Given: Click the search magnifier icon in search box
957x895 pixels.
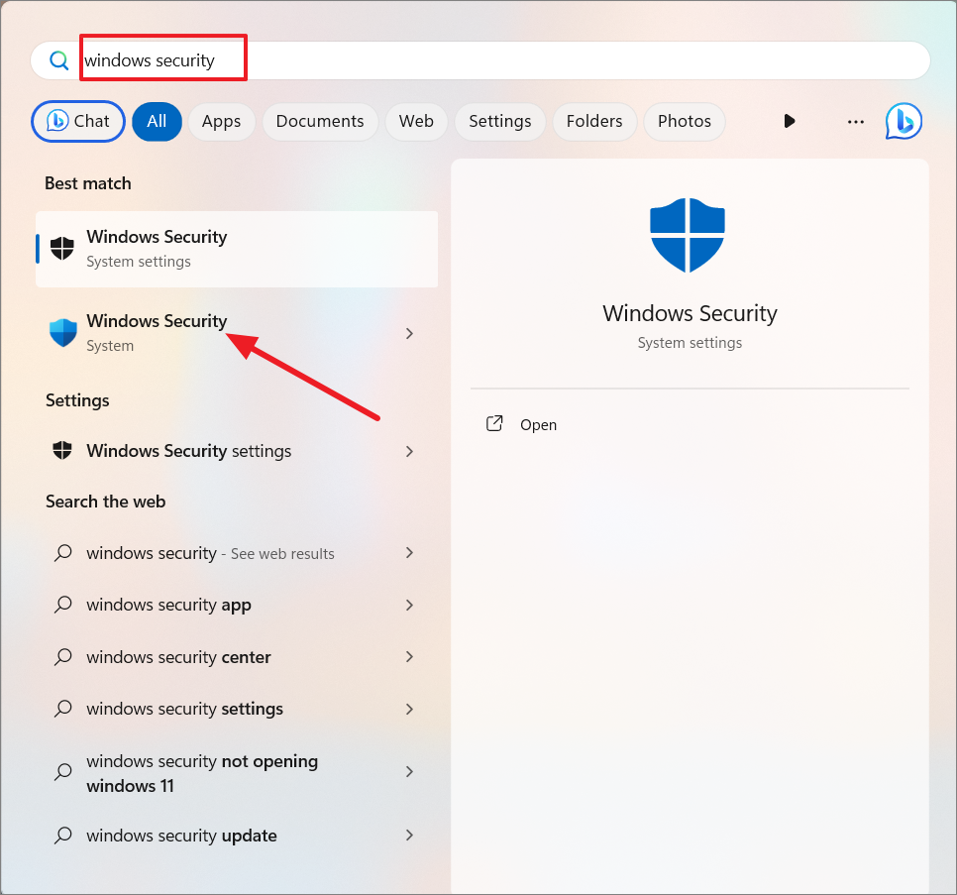Looking at the screenshot, I should point(59,60).
